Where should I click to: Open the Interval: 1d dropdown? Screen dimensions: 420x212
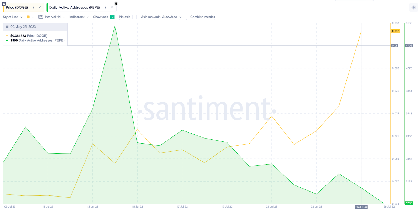tap(55, 17)
